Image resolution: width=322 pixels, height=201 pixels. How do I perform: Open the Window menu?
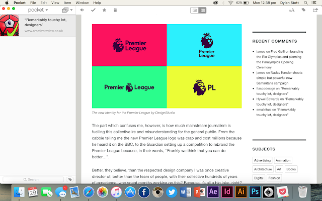pyautogui.click(x=82, y=3)
